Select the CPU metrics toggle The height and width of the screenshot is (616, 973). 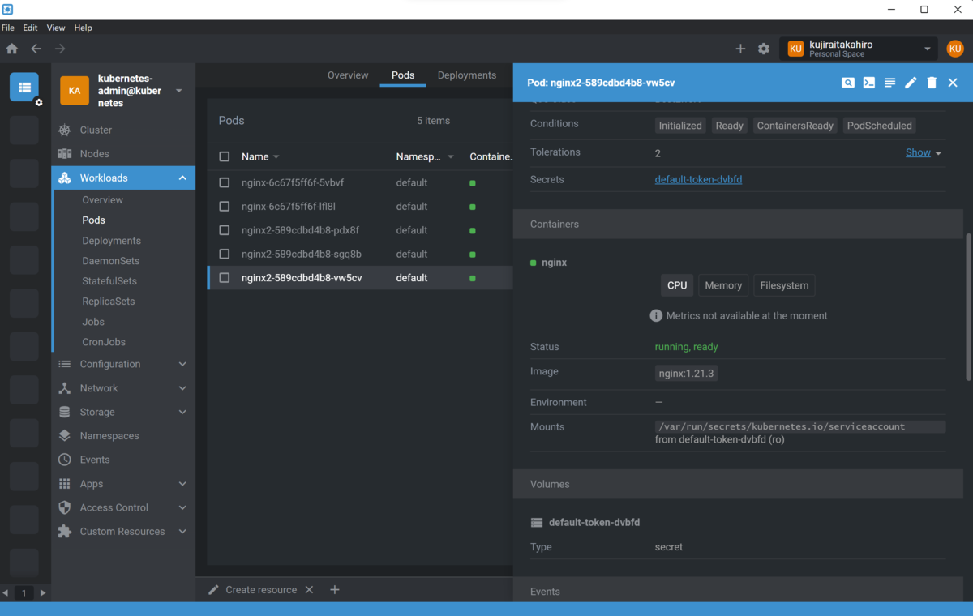tap(677, 285)
